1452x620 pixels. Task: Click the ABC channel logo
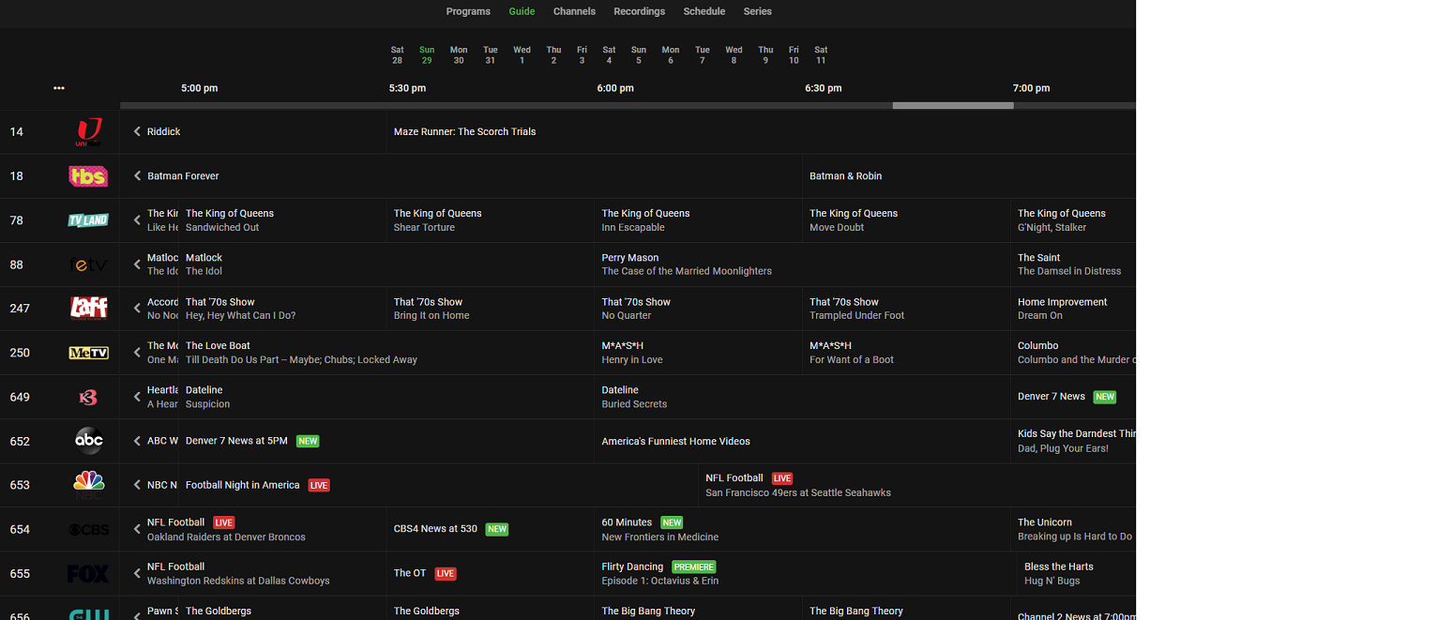(x=88, y=441)
